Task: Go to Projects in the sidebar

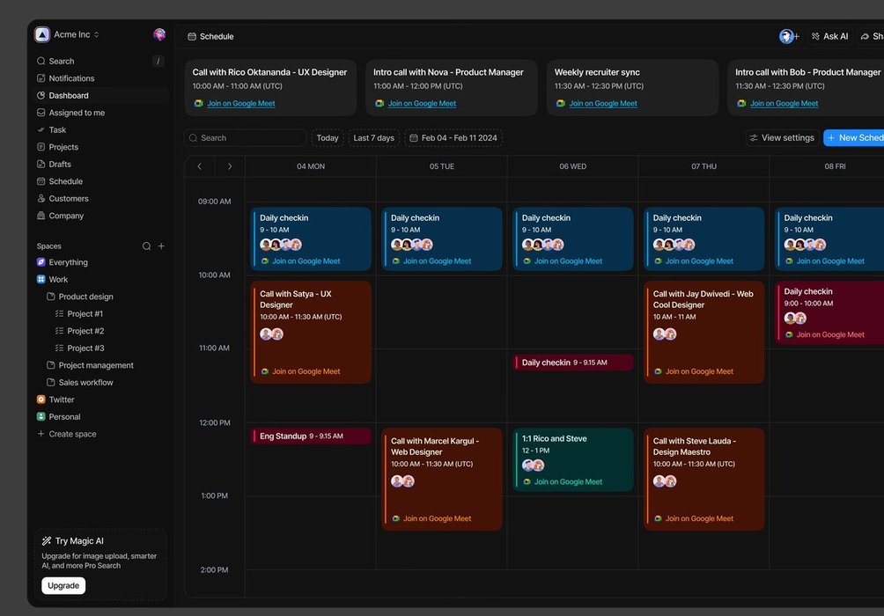Action: pyautogui.click(x=100, y=147)
